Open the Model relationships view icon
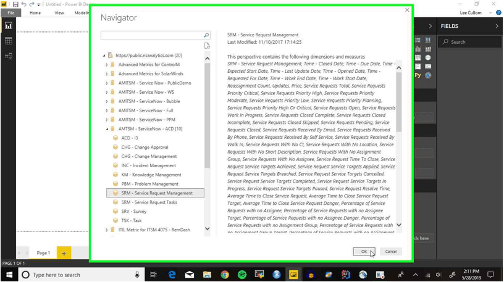The width and height of the screenshot is (504, 282). tap(9, 56)
